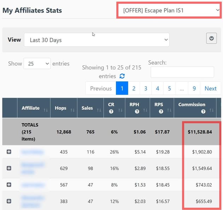Jump to page 9 of results

(194, 88)
